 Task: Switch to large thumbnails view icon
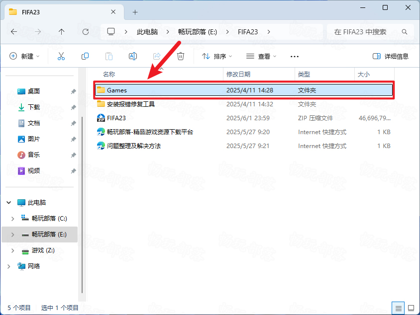coord(411,308)
